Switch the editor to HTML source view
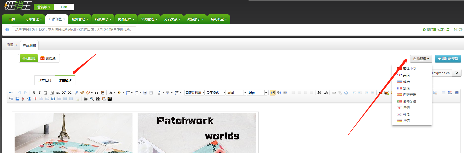This screenshot has width=464, height=153. (11, 93)
